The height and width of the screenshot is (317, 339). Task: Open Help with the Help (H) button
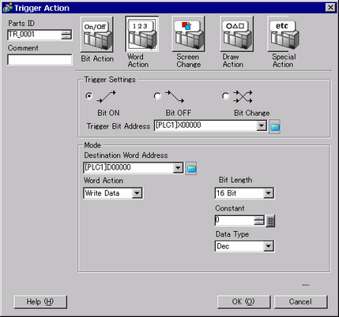(40, 302)
